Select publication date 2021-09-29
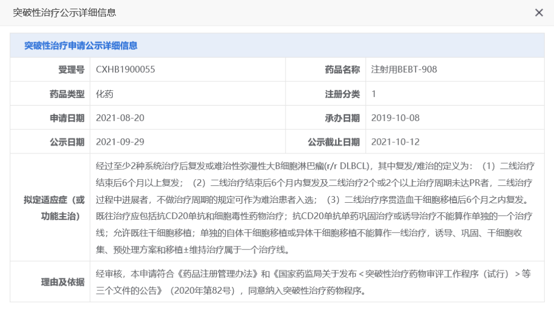The width and height of the screenshot is (554, 311). pyautogui.click(x=120, y=142)
